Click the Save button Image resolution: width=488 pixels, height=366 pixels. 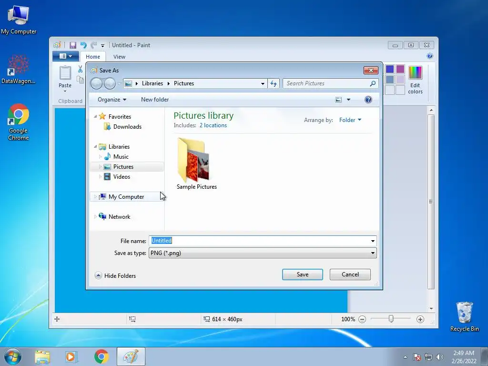click(x=303, y=274)
